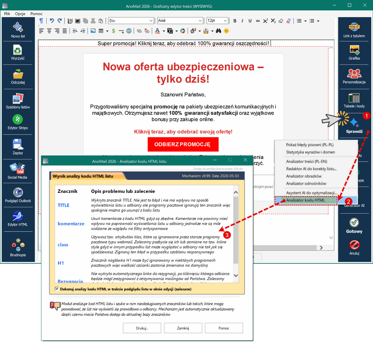Click the Drukuj... button
Viewport: 373px width, 343px height.
[x=142, y=328]
